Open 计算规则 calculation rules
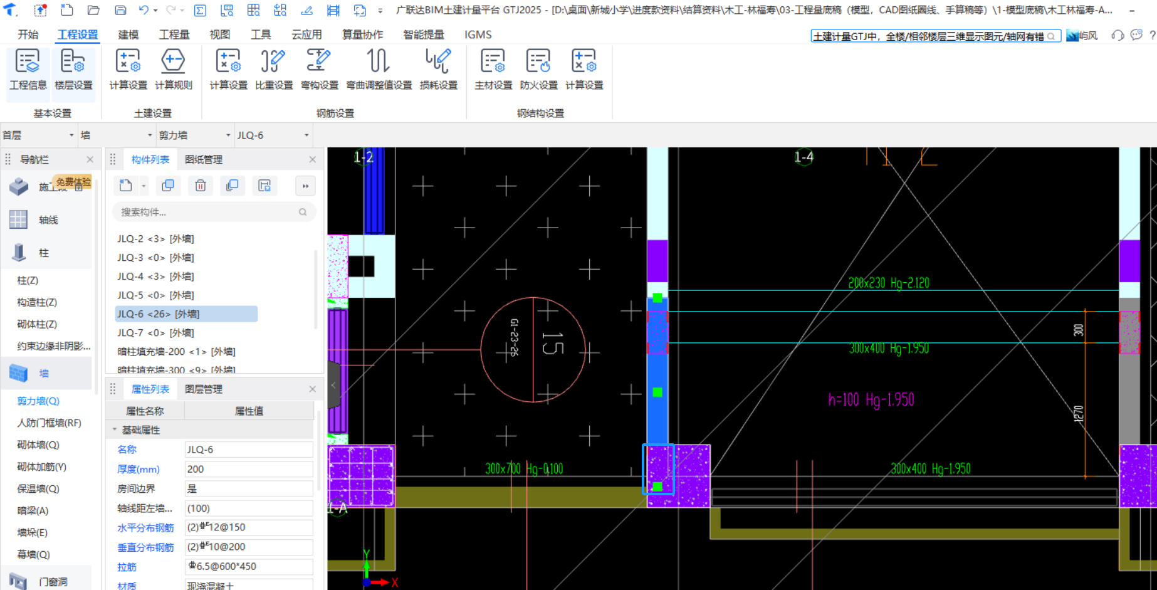 (174, 70)
